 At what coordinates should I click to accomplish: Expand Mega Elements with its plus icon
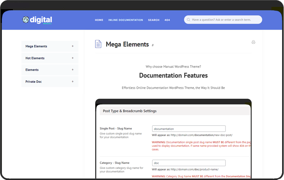click(73, 46)
